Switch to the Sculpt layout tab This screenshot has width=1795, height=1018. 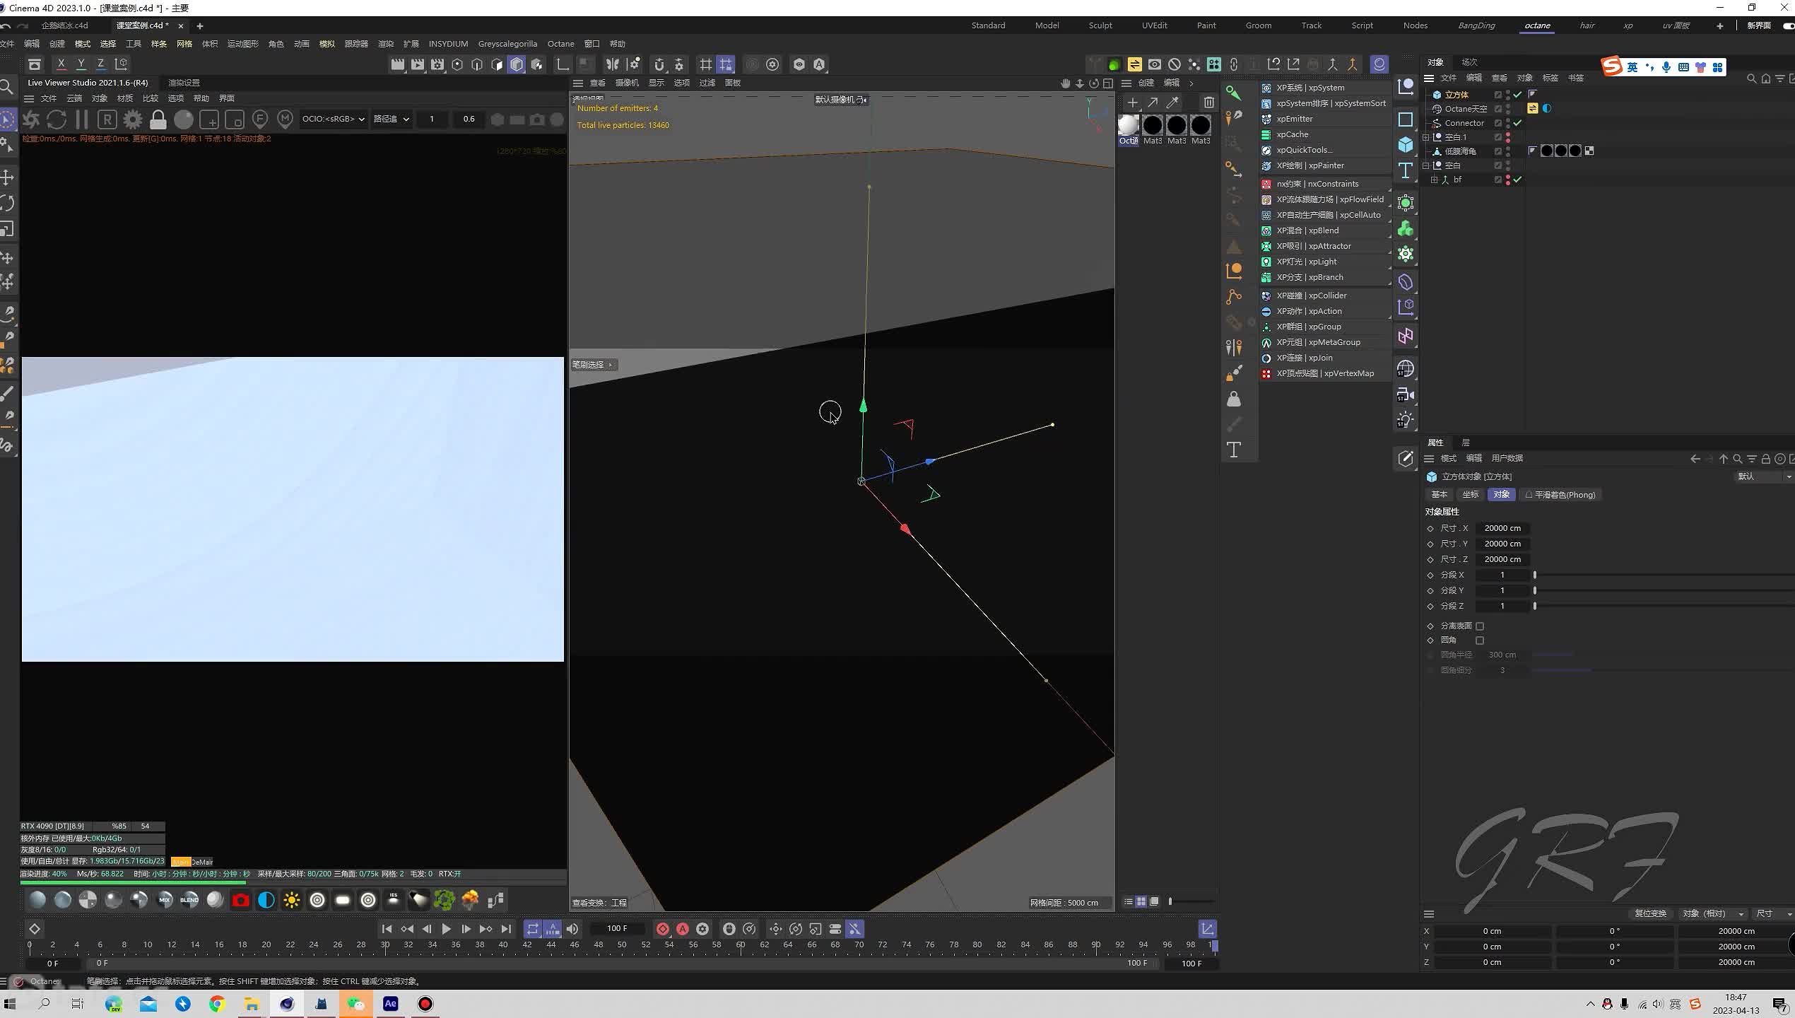[1100, 25]
